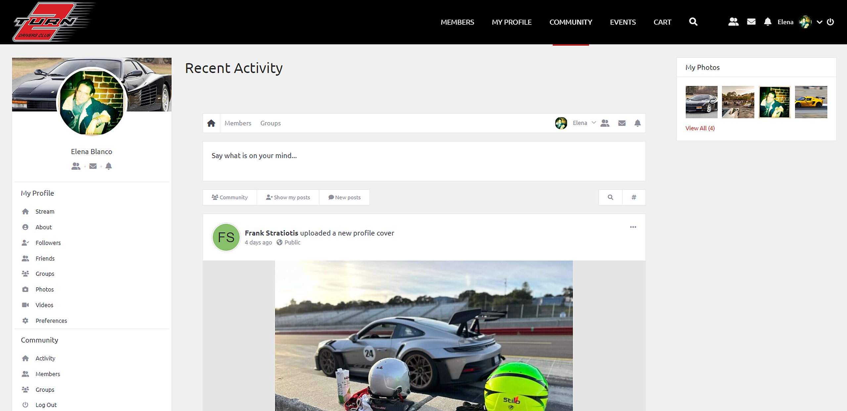Click Log Out in Community sidebar
Image resolution: width=847 pixels, height=411 pixels.
(x=46, y=405)
